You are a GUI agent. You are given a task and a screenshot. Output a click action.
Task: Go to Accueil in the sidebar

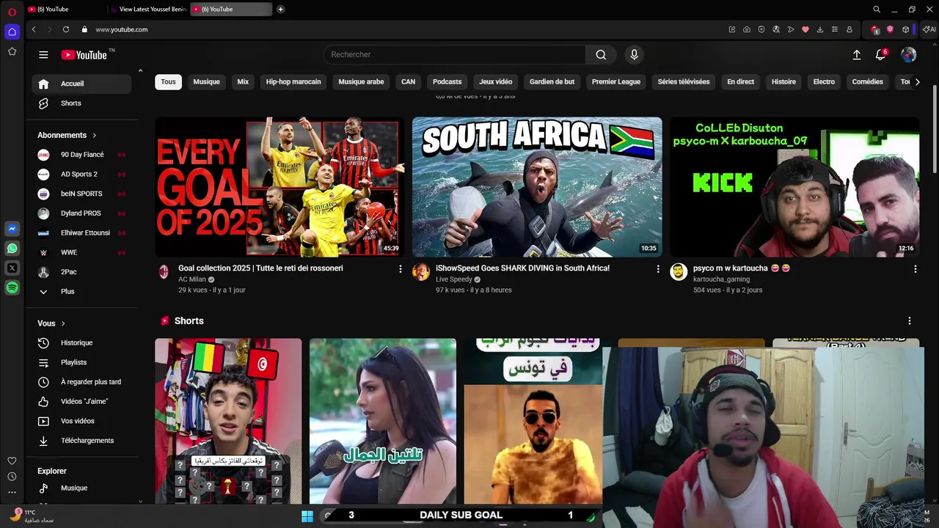[x=81, y=84]
